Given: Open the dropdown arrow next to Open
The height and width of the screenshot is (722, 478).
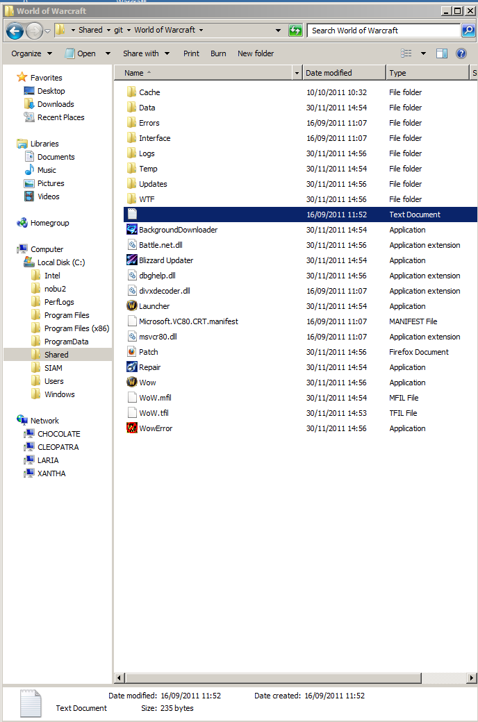Looking at the screenshot, I should pyautogui.click(x=108, y=53).
